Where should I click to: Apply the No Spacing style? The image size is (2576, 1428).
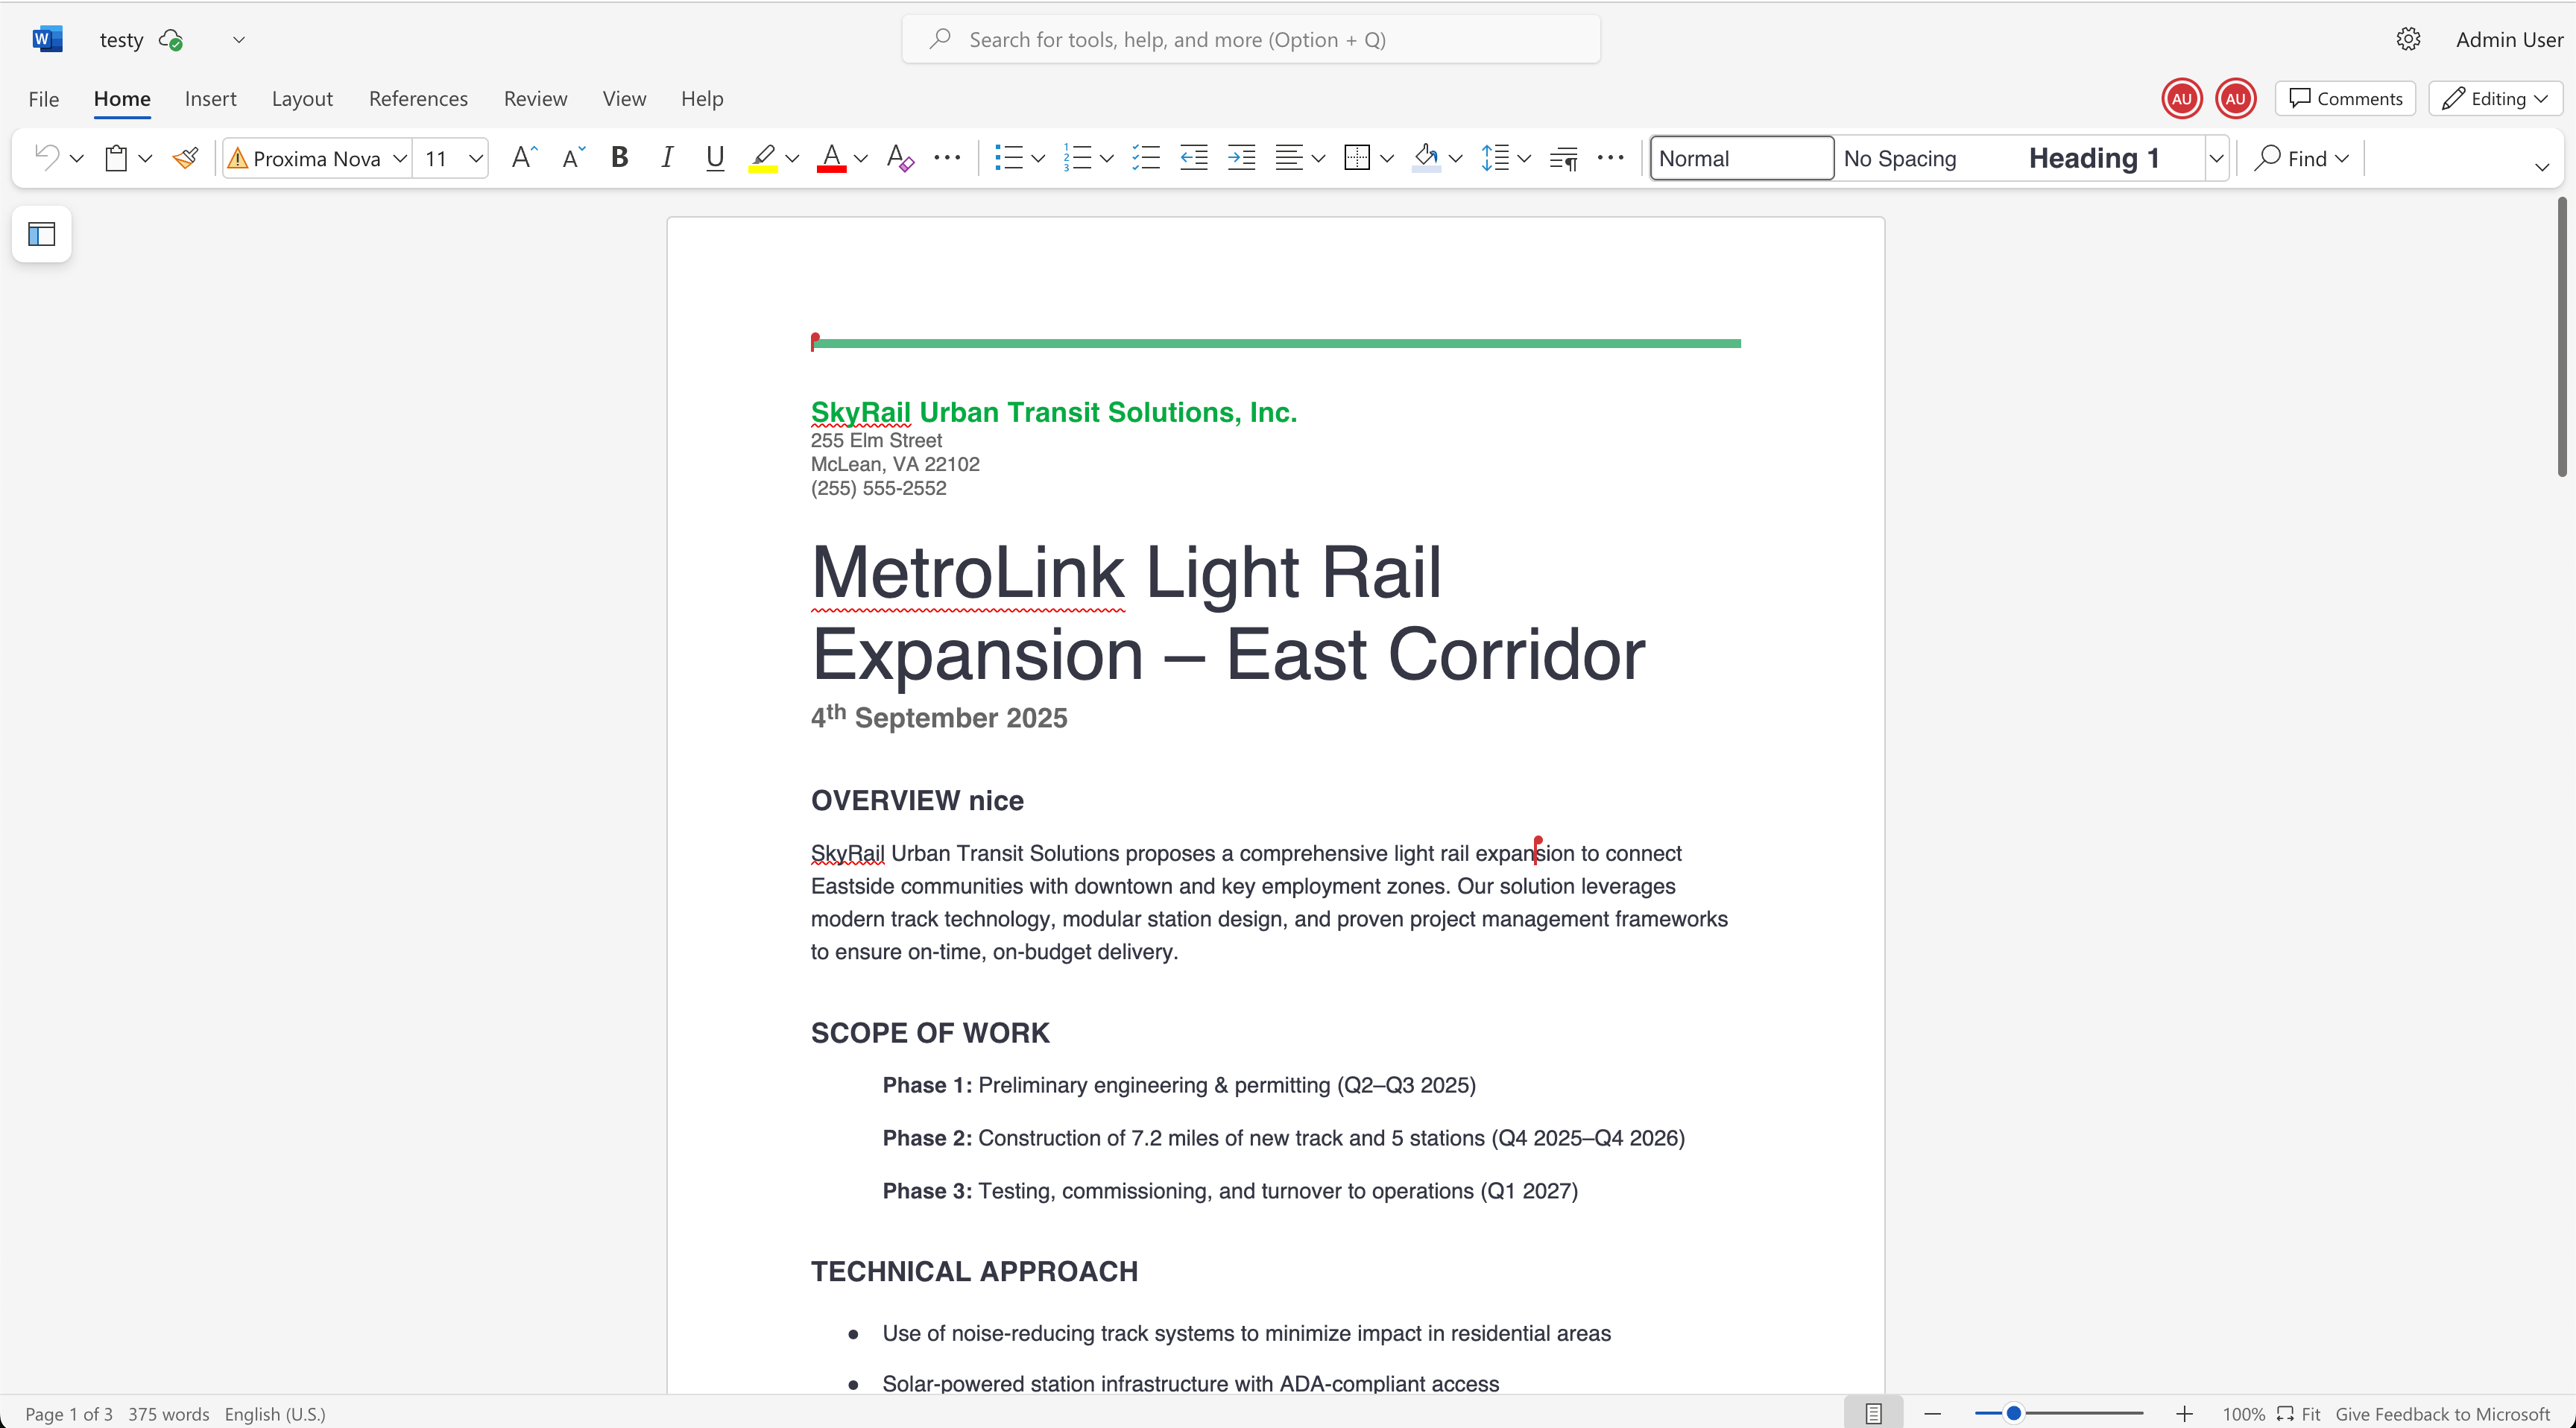click(1900, 158)
